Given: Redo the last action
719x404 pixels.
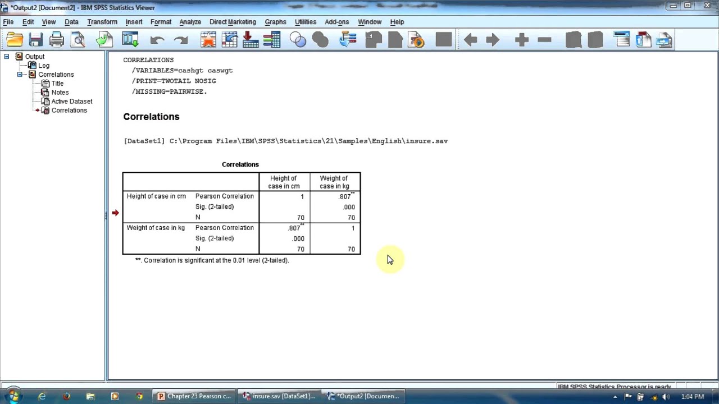Looking at the screenshot, I should coord(180,40).
